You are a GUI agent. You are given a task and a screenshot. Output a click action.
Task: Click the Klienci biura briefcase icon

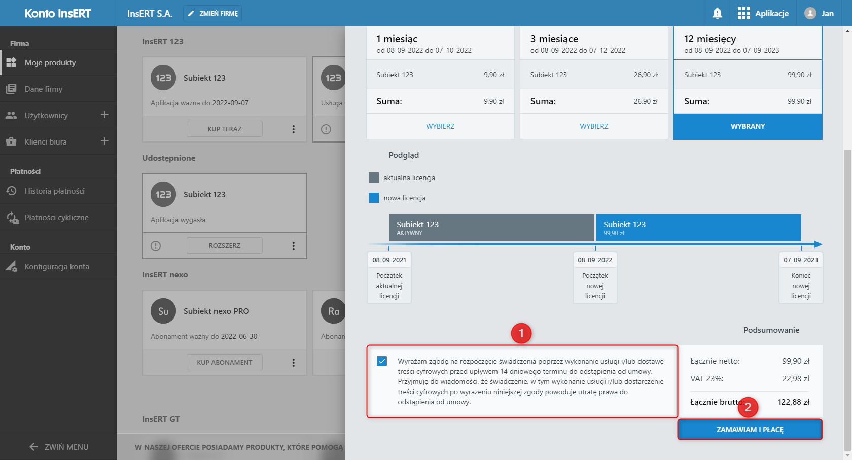[11, 141]
